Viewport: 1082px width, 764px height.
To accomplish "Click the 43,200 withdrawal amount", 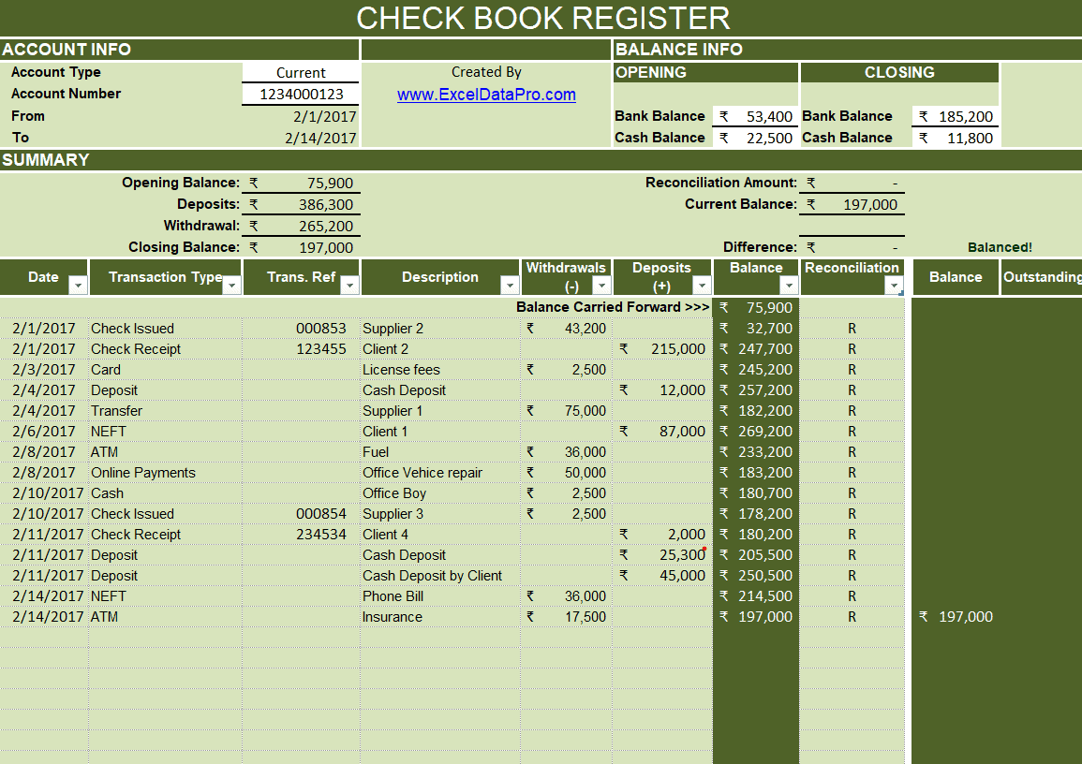I will pos(566,329).
